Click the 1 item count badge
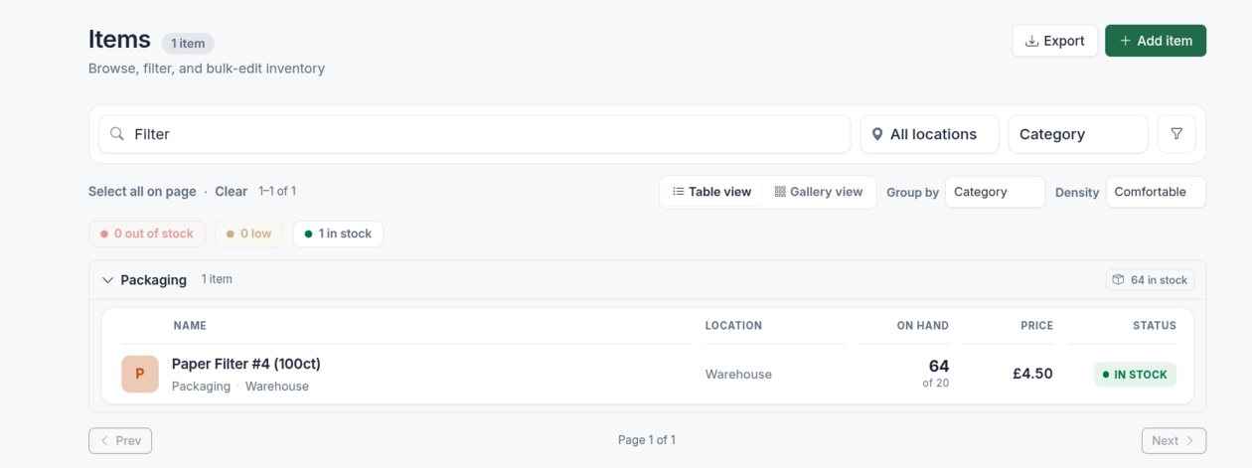The image size is (1252, 468). [x=188, y=44]
